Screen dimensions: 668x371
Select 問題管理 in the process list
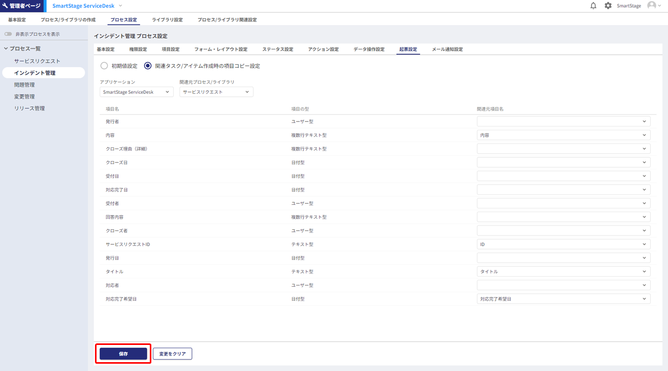[25, 84]
